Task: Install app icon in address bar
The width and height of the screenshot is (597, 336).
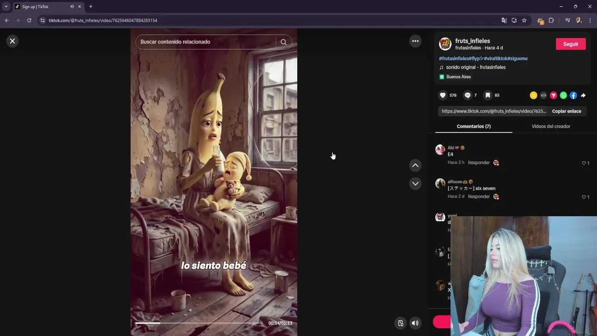Action: [x=514, y=21]
